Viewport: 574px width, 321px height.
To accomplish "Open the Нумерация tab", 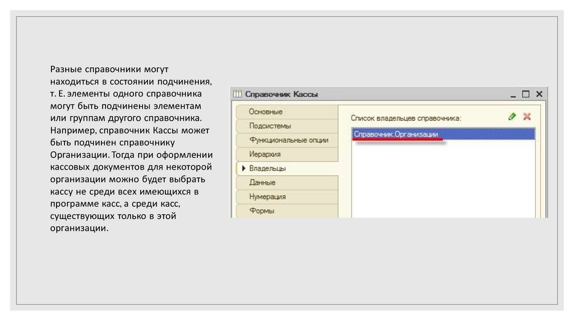I will click(x=267, y=196).
